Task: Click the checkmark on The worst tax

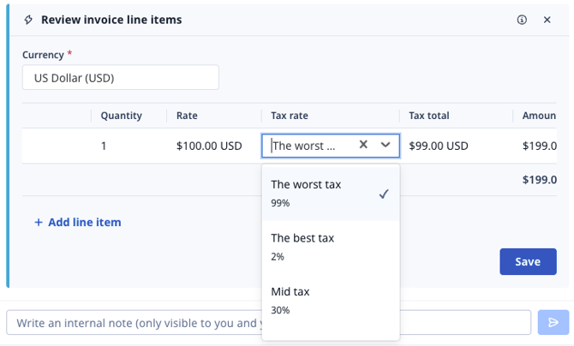Action: point(384,194)
